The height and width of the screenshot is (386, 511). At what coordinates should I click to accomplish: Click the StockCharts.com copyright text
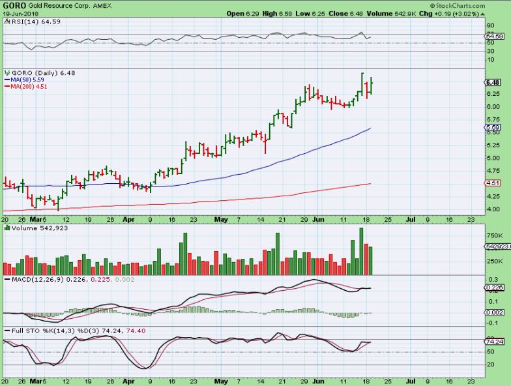458,5
